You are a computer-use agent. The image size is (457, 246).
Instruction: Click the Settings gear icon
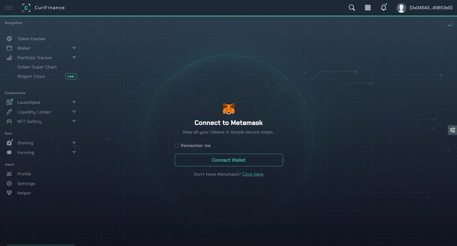point(9,184)
